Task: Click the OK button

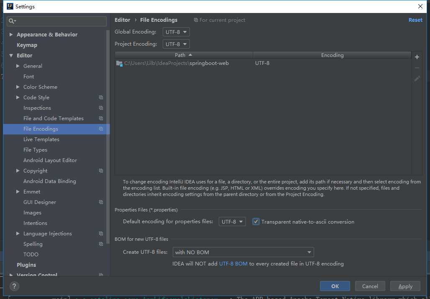Action: coord(335,286)
